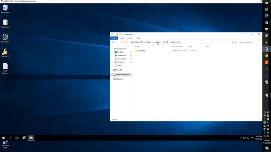The image size is (271, 152).
Task: Open Internet Explorer on host sidebar taskbar
Action: [266, 9]
